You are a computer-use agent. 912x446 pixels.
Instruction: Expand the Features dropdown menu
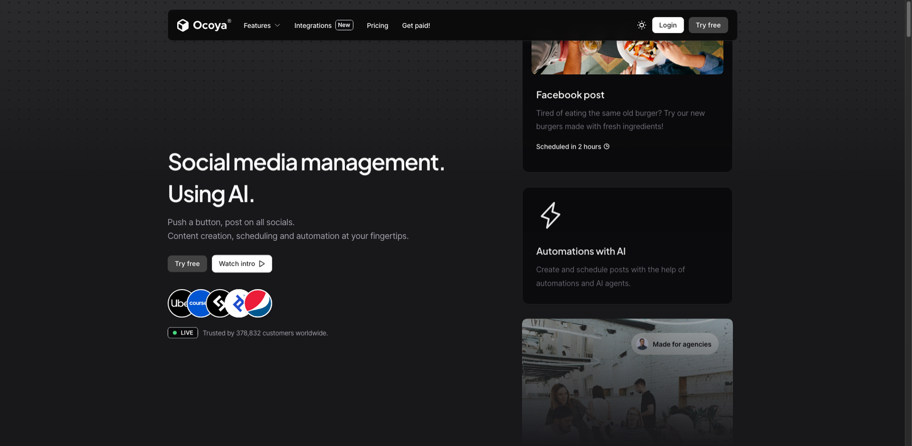(x=262, y=26)
